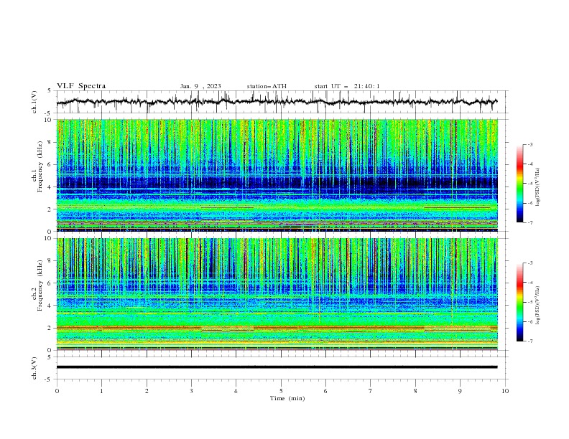Click the 'ch.3(V)' waveform axis label
The image size is (569, 439).
[x=34, y=368]
